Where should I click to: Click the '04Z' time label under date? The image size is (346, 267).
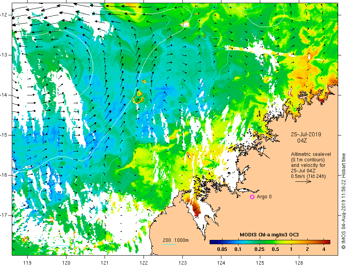(302, 141)
